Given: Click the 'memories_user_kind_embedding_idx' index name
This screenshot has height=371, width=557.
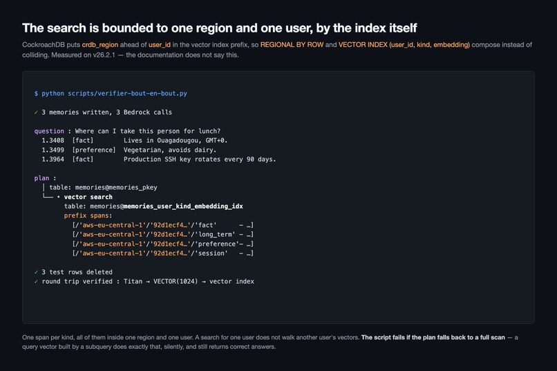Looking at the screenshot, I should coord(183,207).
